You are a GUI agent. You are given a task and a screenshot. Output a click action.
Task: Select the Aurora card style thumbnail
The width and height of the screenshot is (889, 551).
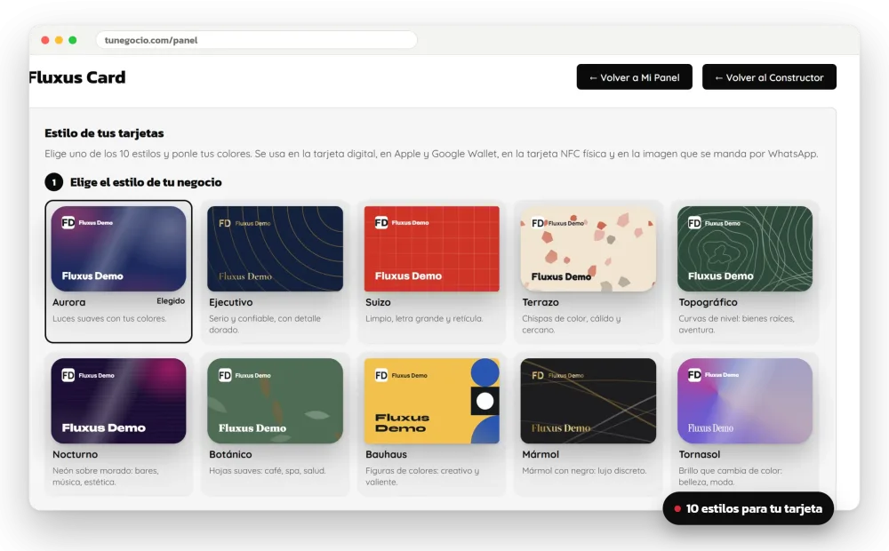click(x=118, y=248)
